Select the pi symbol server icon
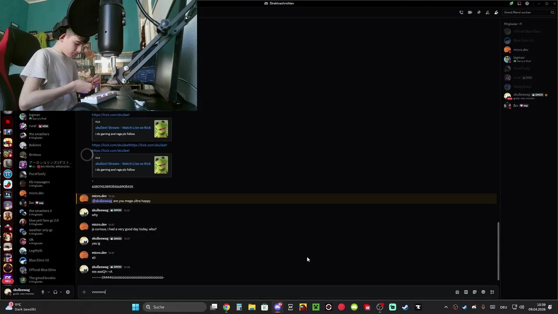Viewport: 558px width, 314px height. pyautogui.click(x=8, y=174)
